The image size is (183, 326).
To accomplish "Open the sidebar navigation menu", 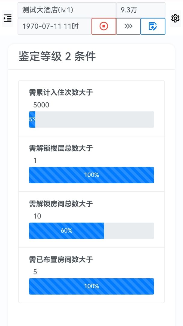I will click(7, 19).
